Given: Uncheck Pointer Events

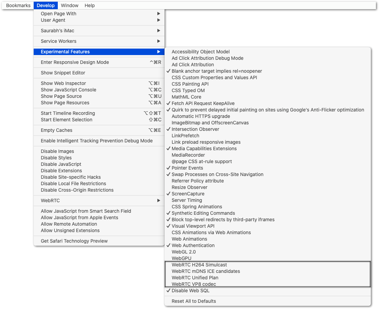Looking at the screenshot, I should 268,168.
